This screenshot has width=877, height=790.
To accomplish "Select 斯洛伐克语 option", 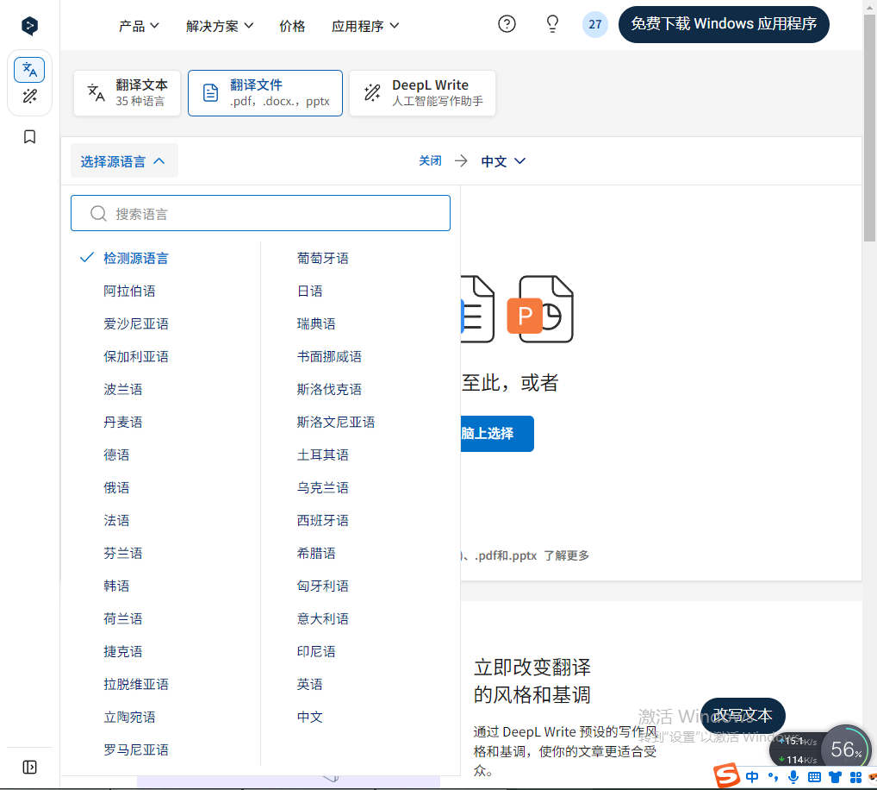I will pos(329,389).
